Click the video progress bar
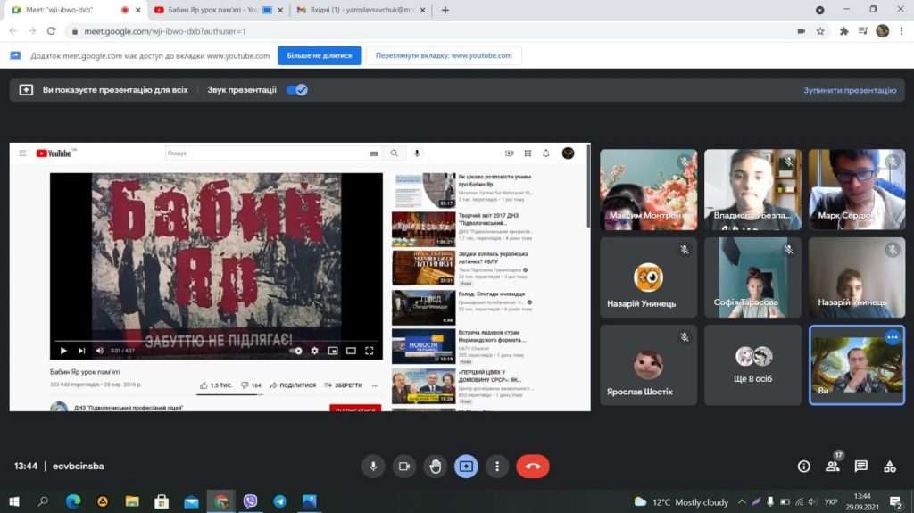Screen dimensions: 914x513 point(216,341)
